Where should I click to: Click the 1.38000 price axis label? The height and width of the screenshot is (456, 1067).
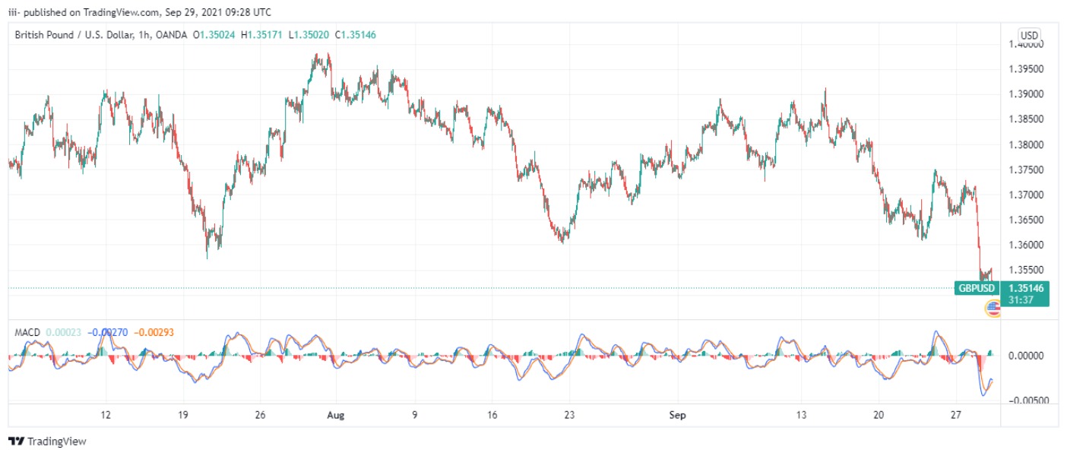1025,144
